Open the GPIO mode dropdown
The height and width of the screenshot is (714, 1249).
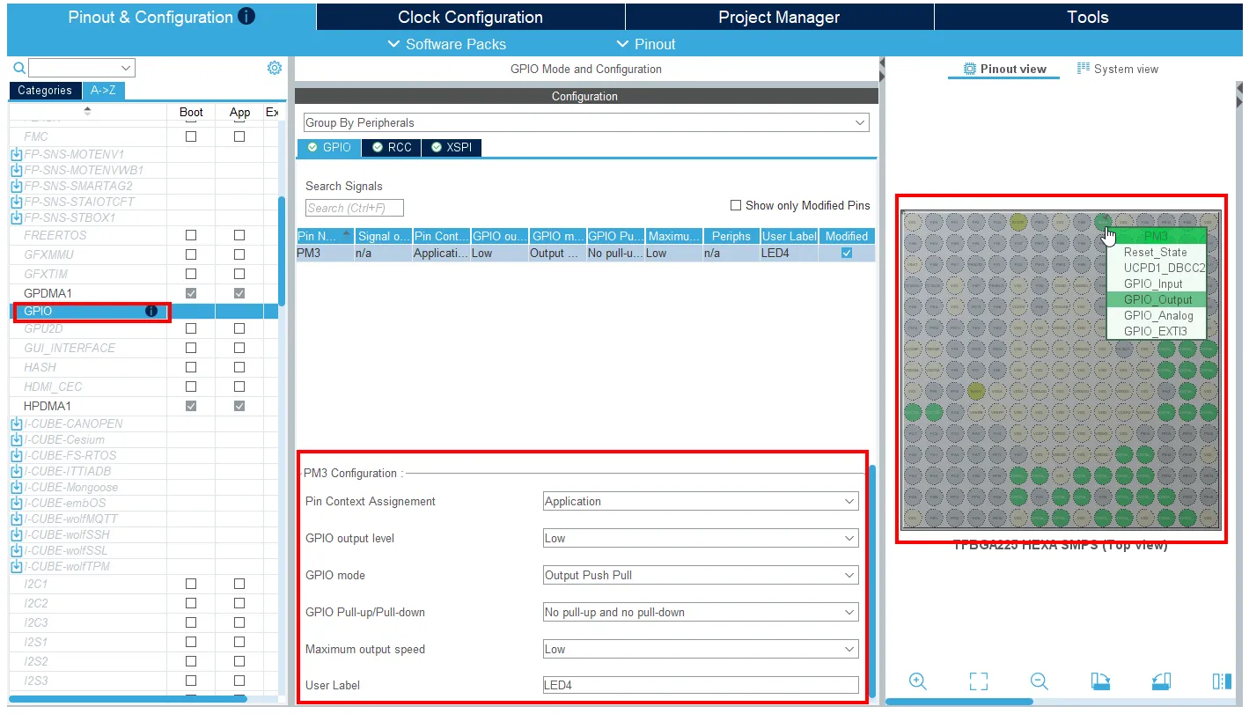click(x=701, y=575)
